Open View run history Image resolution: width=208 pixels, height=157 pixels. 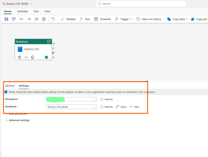pos(149,19)
